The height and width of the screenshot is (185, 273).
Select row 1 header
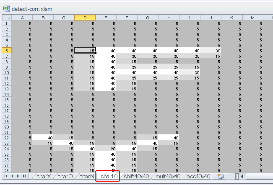(x=7, y=23)
